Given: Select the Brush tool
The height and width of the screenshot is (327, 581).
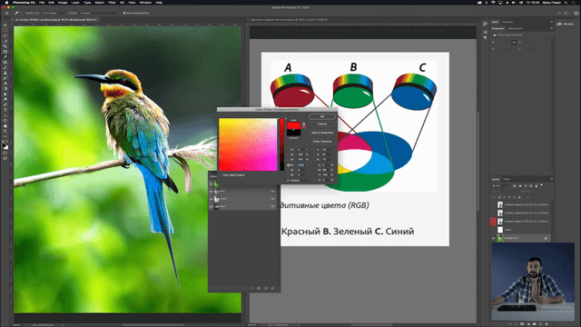Looking at the screenshot, I should (5, 67).
